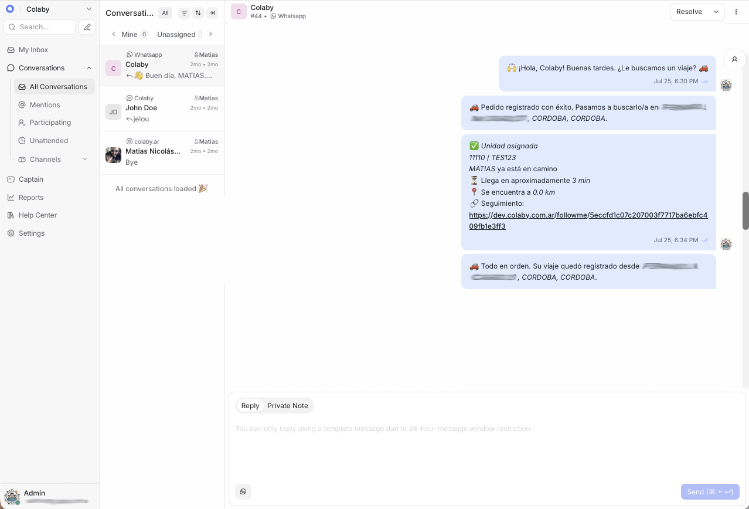Image resolution: width=749 pixels, height=509 pixels.
Task: Focus the Search conversations field
Action: click(39, 27)
